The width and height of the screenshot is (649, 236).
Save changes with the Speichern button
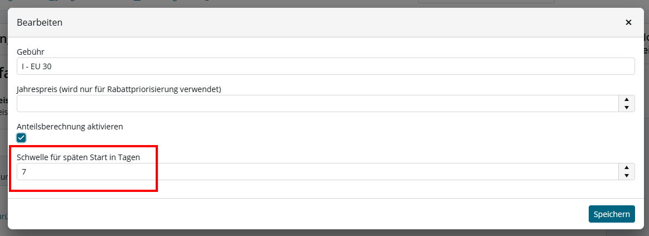(612, 214)
